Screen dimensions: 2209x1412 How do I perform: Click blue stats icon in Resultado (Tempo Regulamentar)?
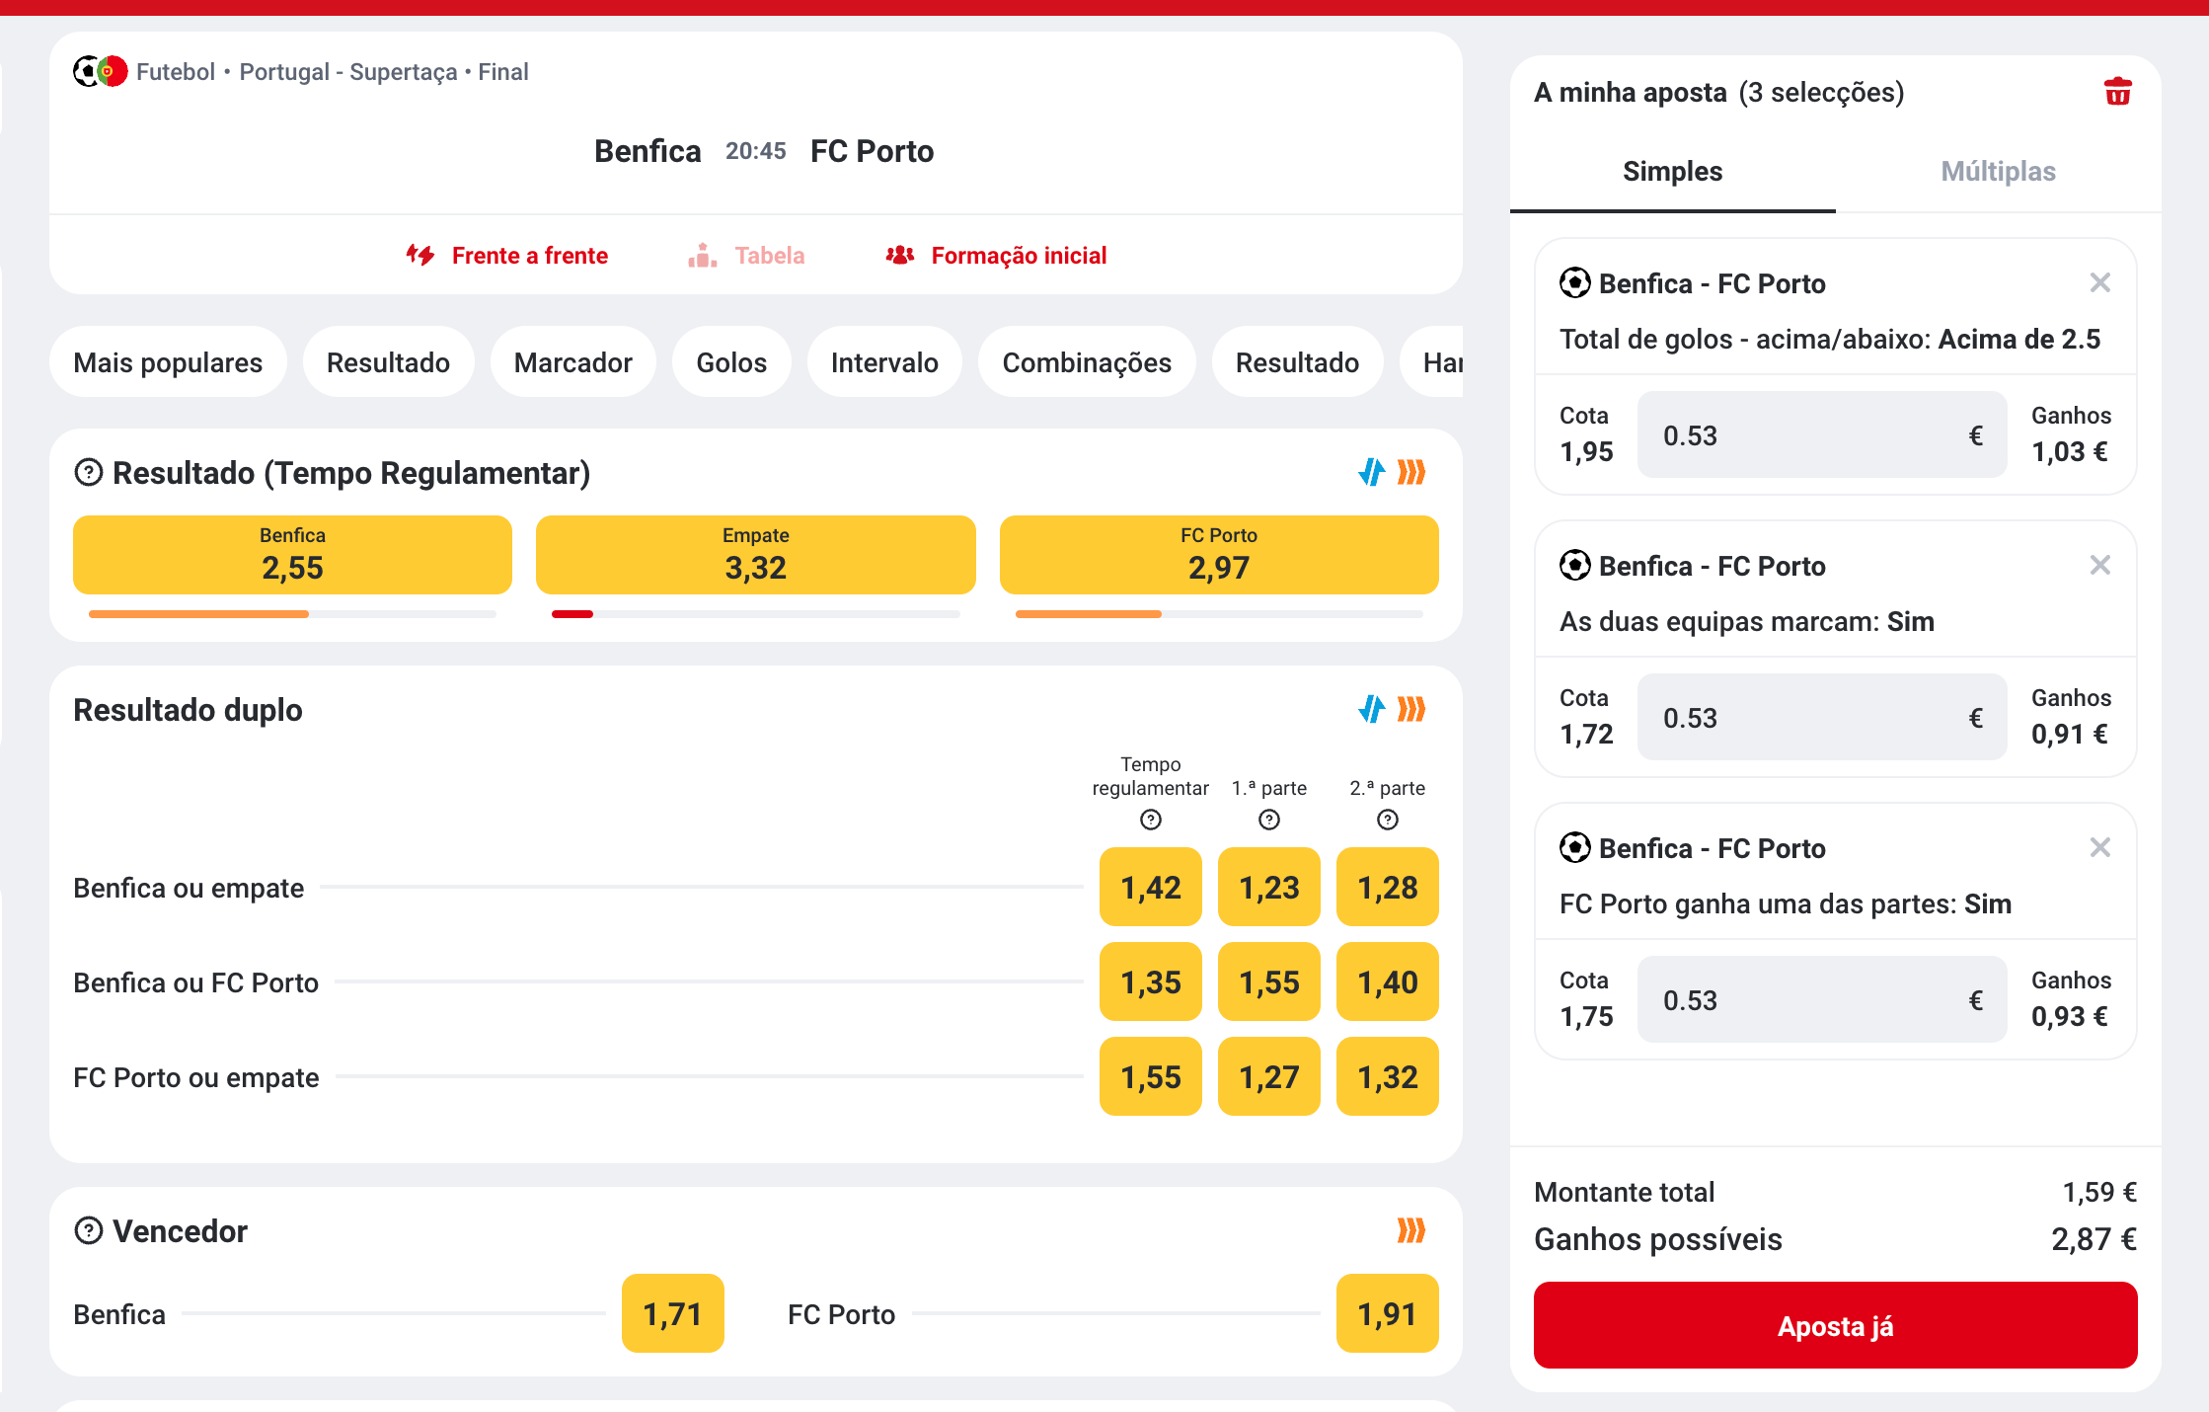tap(1371, 473)
